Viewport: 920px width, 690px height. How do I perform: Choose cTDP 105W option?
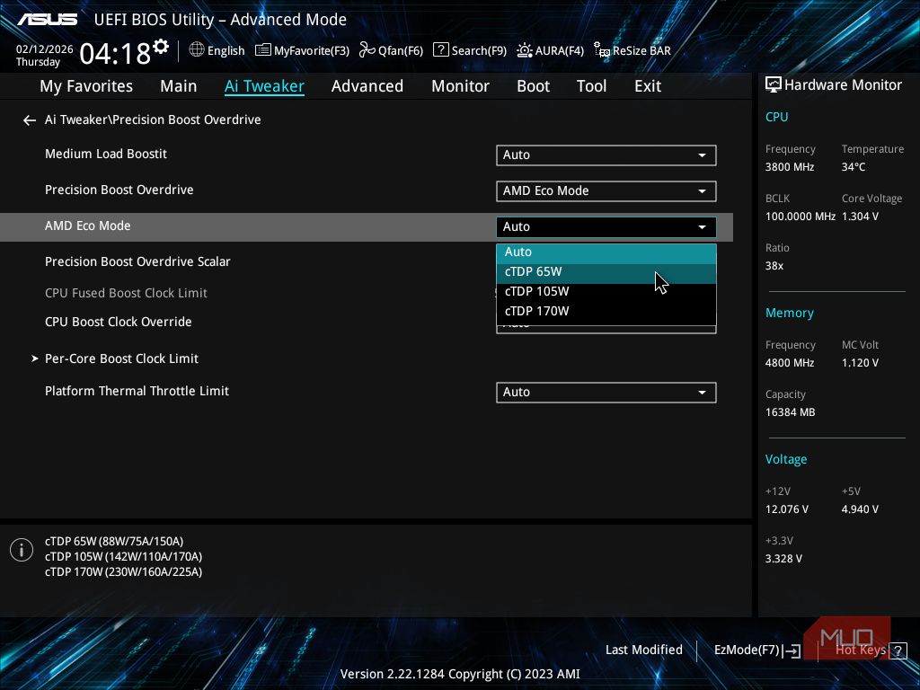[606, 292]
